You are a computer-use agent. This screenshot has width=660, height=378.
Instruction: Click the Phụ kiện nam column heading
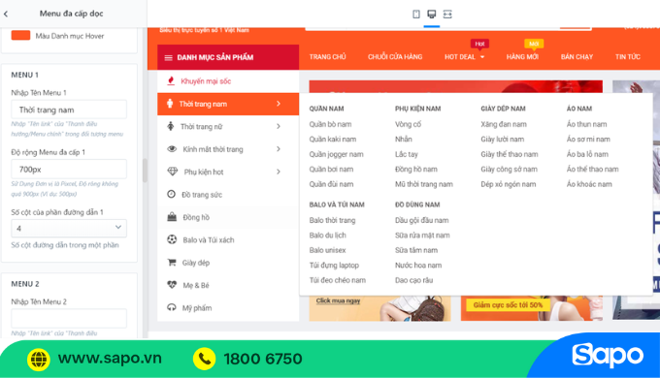click(x=417, y=109)
